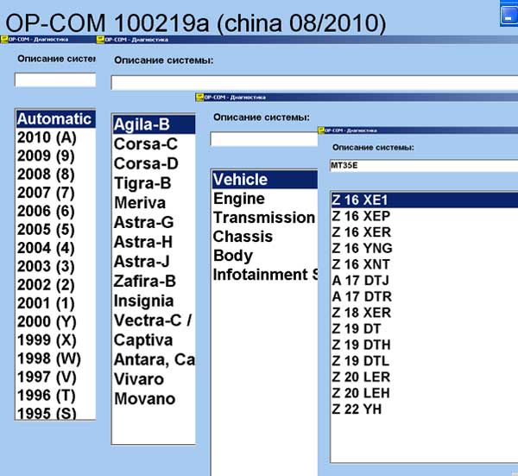This screenshot has height=476, width=518.
Task: Select the Chassis category
Action: pyautogui.click(x=243, y=237)
